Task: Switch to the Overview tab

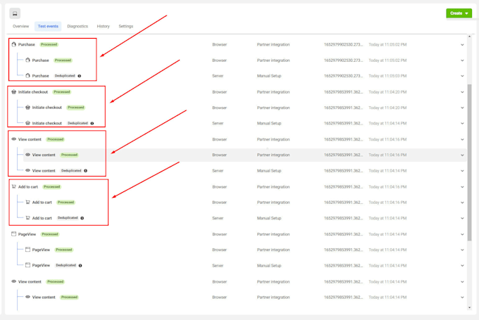Action: pyautogui.click(x=20, y=26)
